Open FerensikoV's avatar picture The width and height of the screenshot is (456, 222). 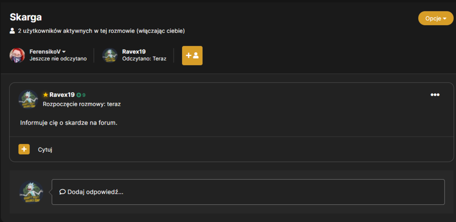click(x=17, y=55)
